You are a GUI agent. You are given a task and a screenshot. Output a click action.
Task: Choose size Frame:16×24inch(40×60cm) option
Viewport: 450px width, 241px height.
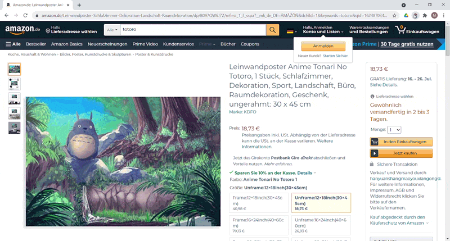[259, 225]
